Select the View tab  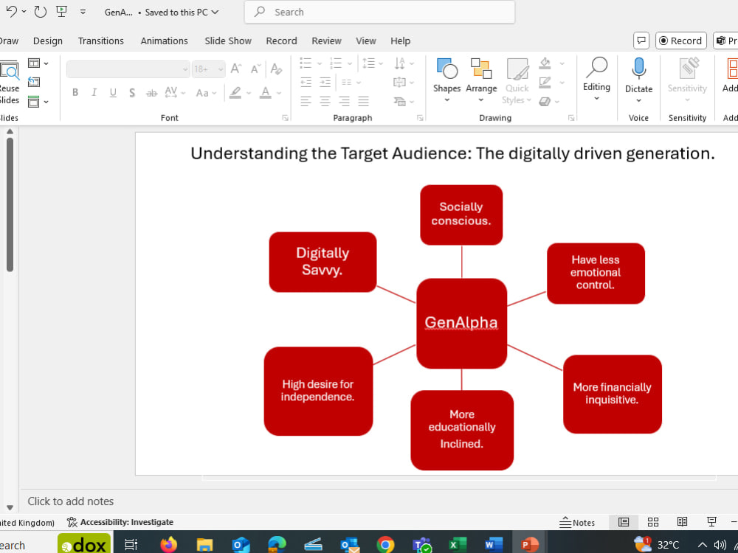click(366, 41)
